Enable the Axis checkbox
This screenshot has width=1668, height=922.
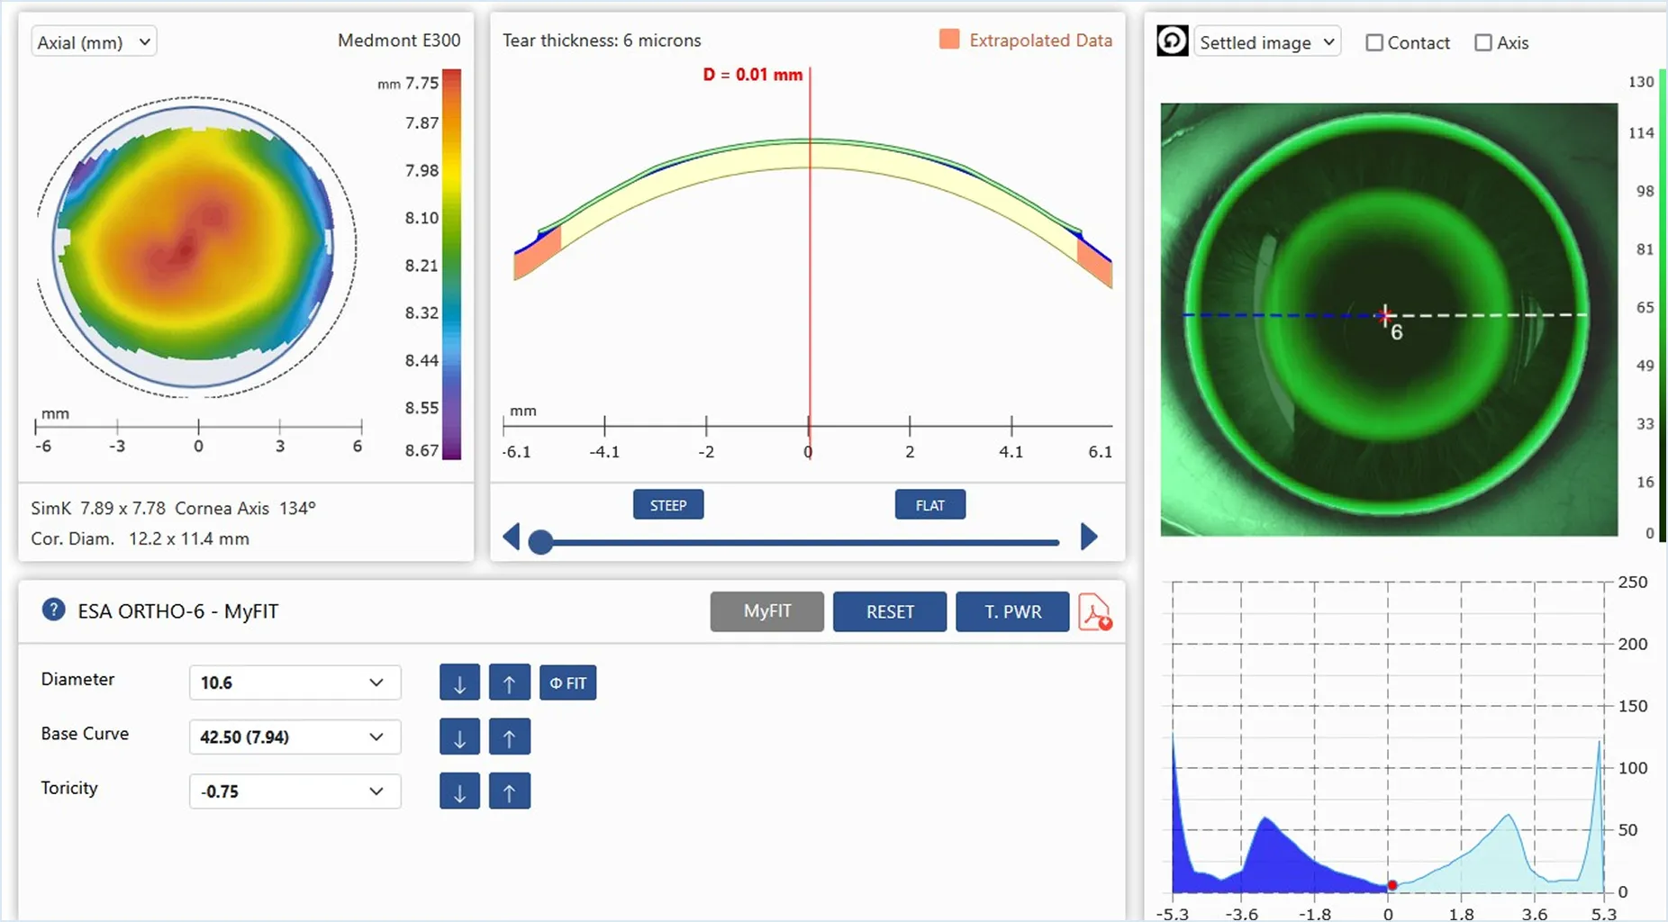point(1482,43)
